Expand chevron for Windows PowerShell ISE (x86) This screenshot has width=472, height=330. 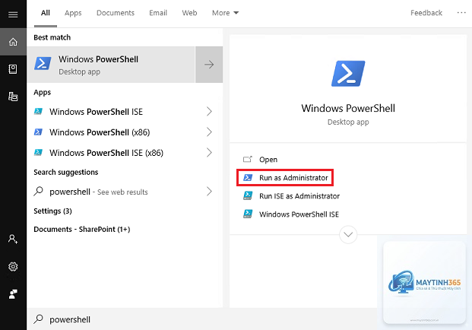(209, 152)
